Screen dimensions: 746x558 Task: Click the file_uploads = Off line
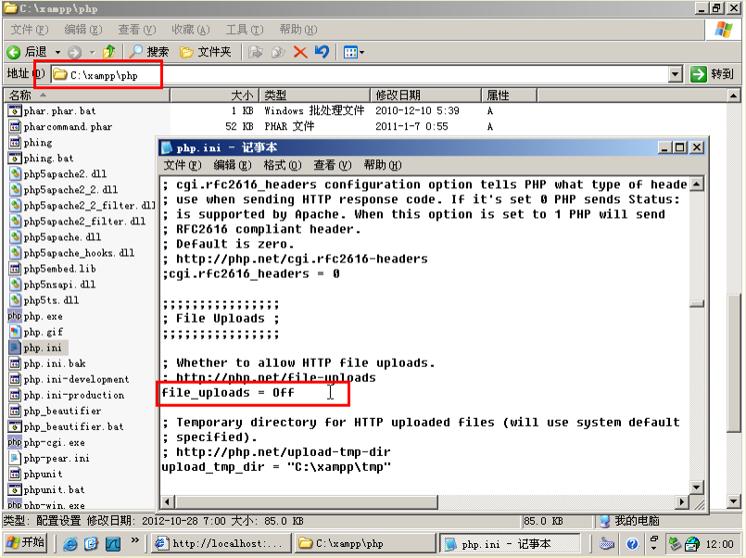228,392
